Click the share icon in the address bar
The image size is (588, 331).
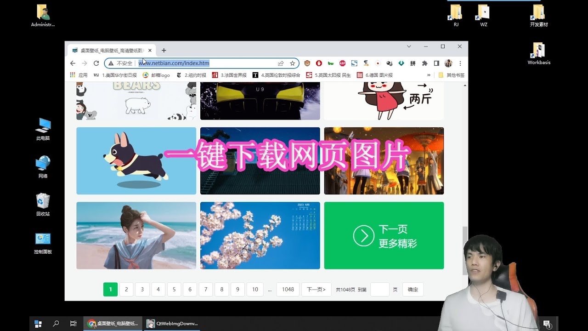point(281,63)
